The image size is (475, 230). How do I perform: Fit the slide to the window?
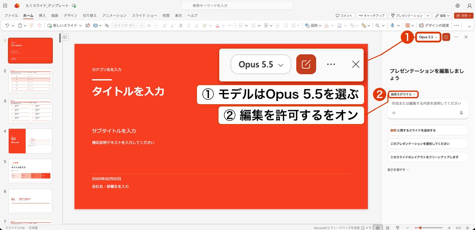click(x=468, y=228)
